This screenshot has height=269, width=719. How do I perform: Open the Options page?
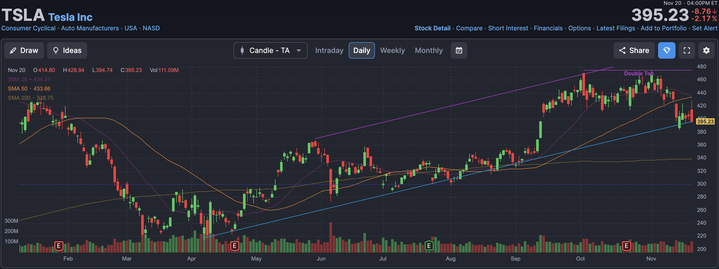579,28
